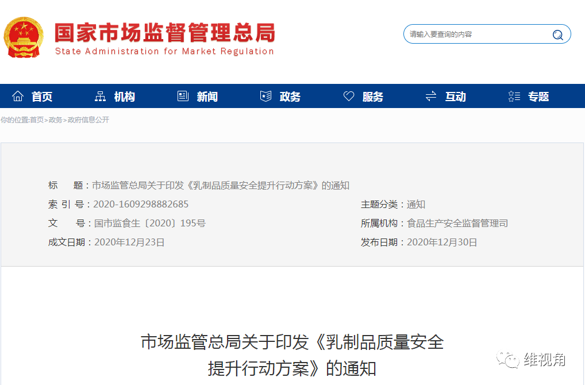Click the national emblem logo

pyautogui.click(x=24, y=36)
